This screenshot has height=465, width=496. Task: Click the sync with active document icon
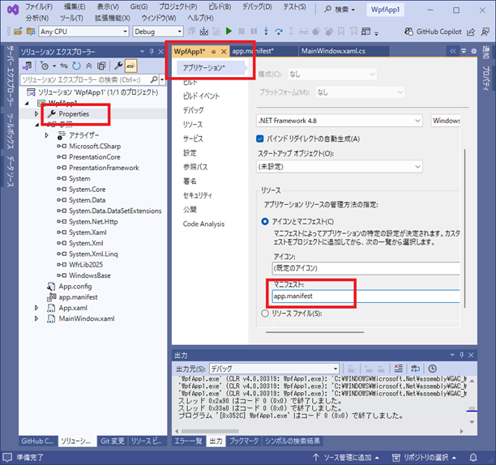point(64,66)
